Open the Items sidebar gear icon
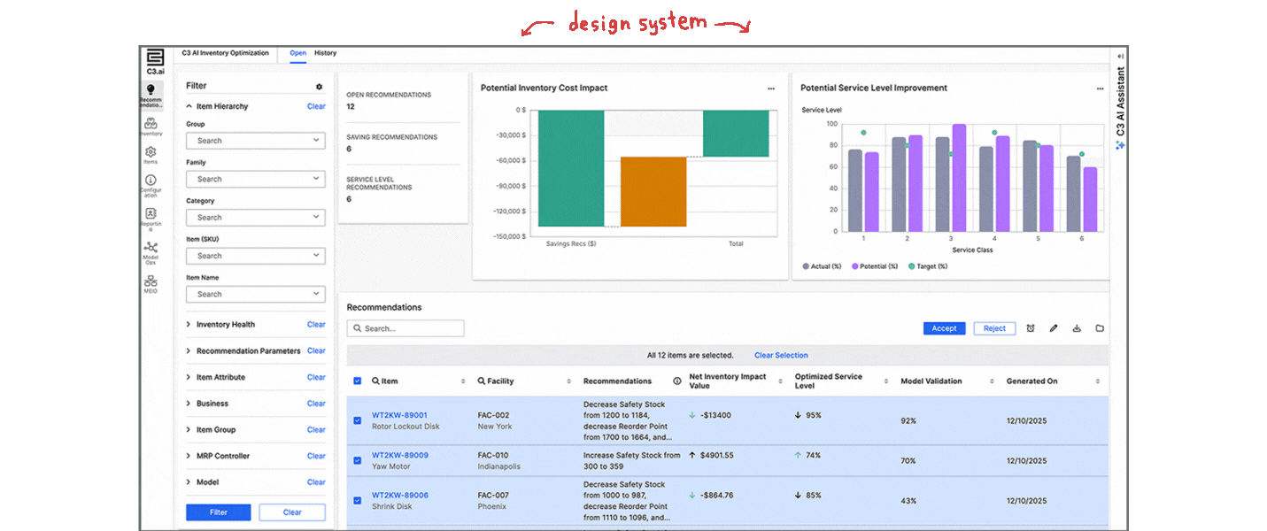 pos(151,152)
